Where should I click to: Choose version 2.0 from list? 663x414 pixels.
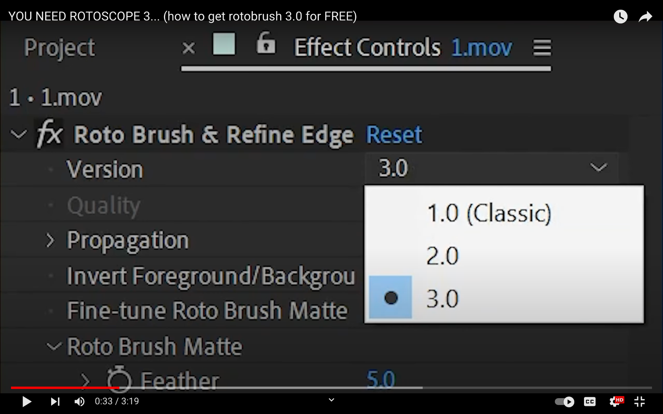click(x=442, y=256)
